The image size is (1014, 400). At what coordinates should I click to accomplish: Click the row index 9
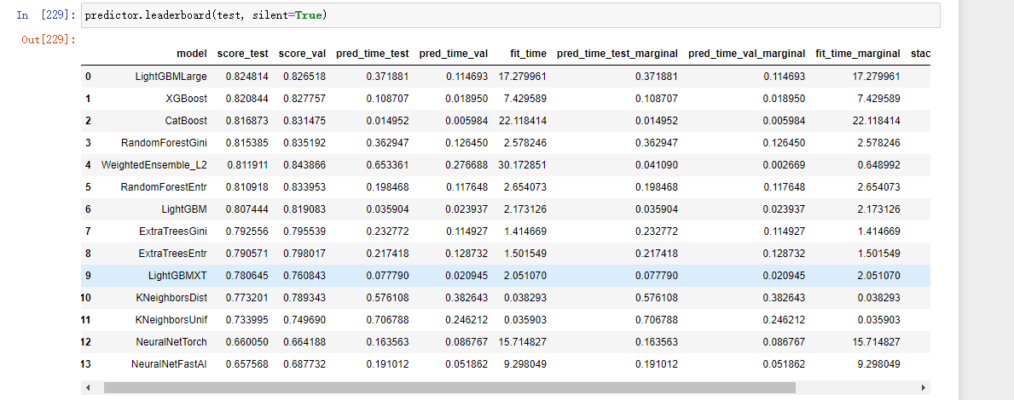88,276
